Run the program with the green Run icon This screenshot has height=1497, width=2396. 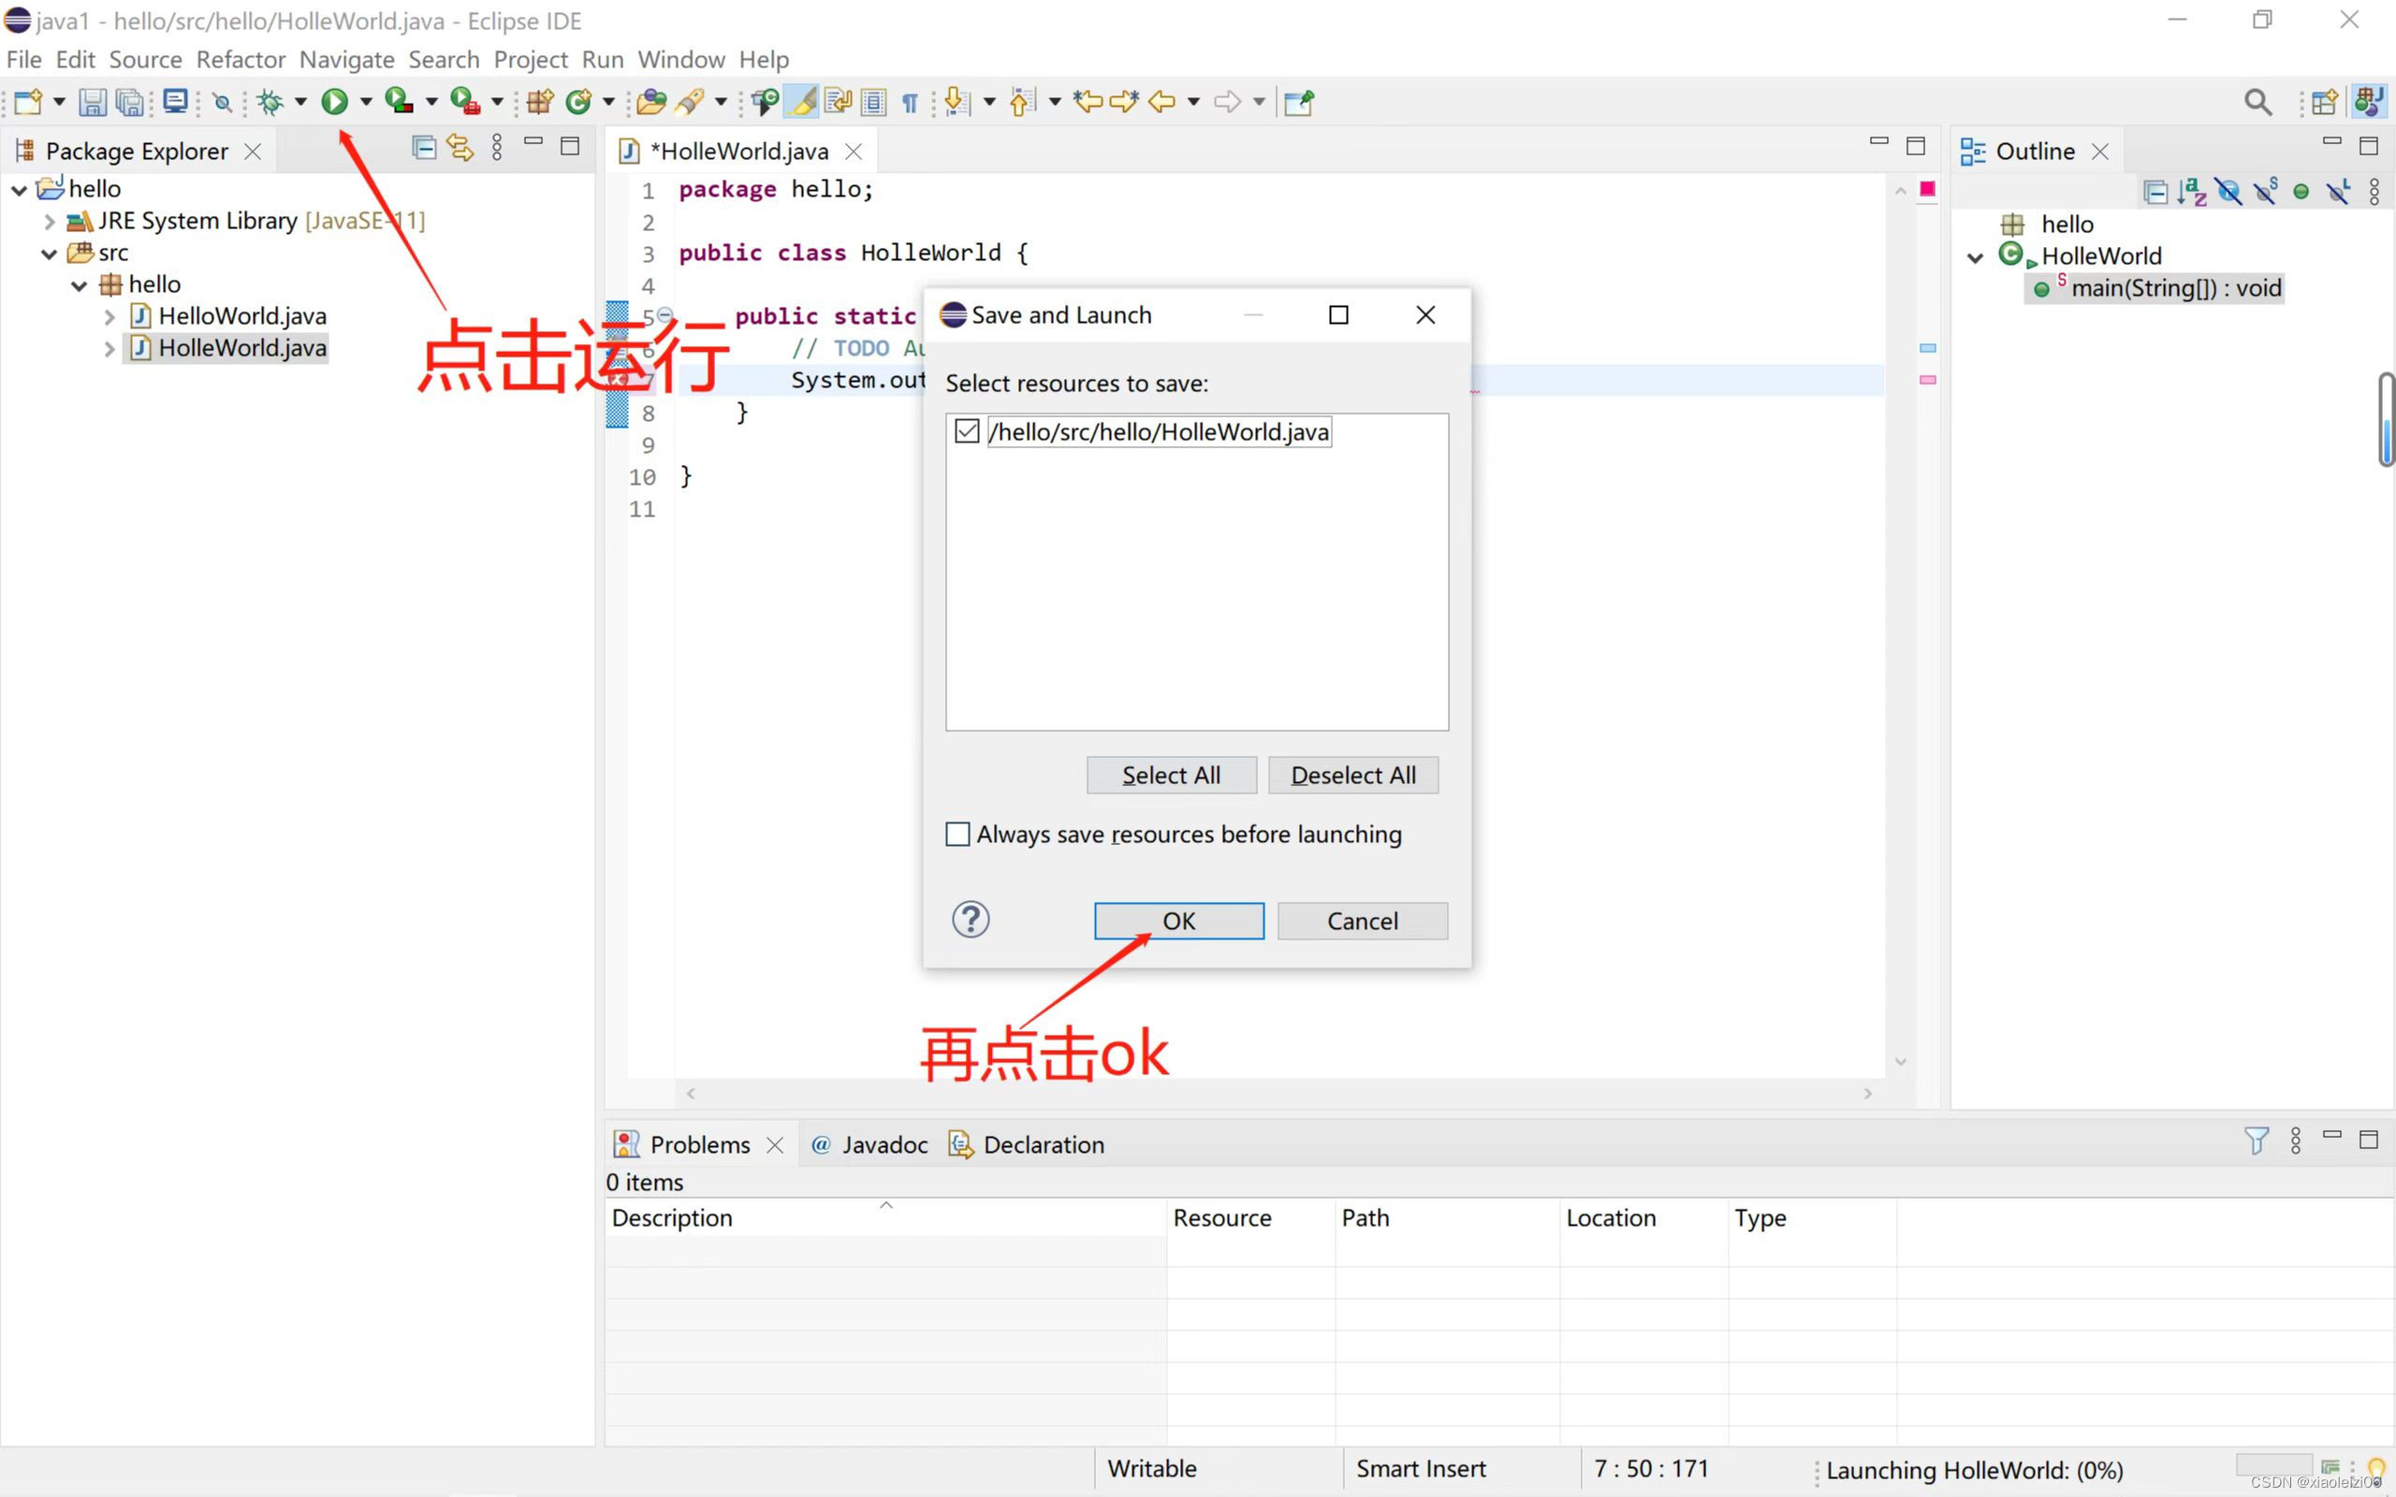tap(337, 102)
